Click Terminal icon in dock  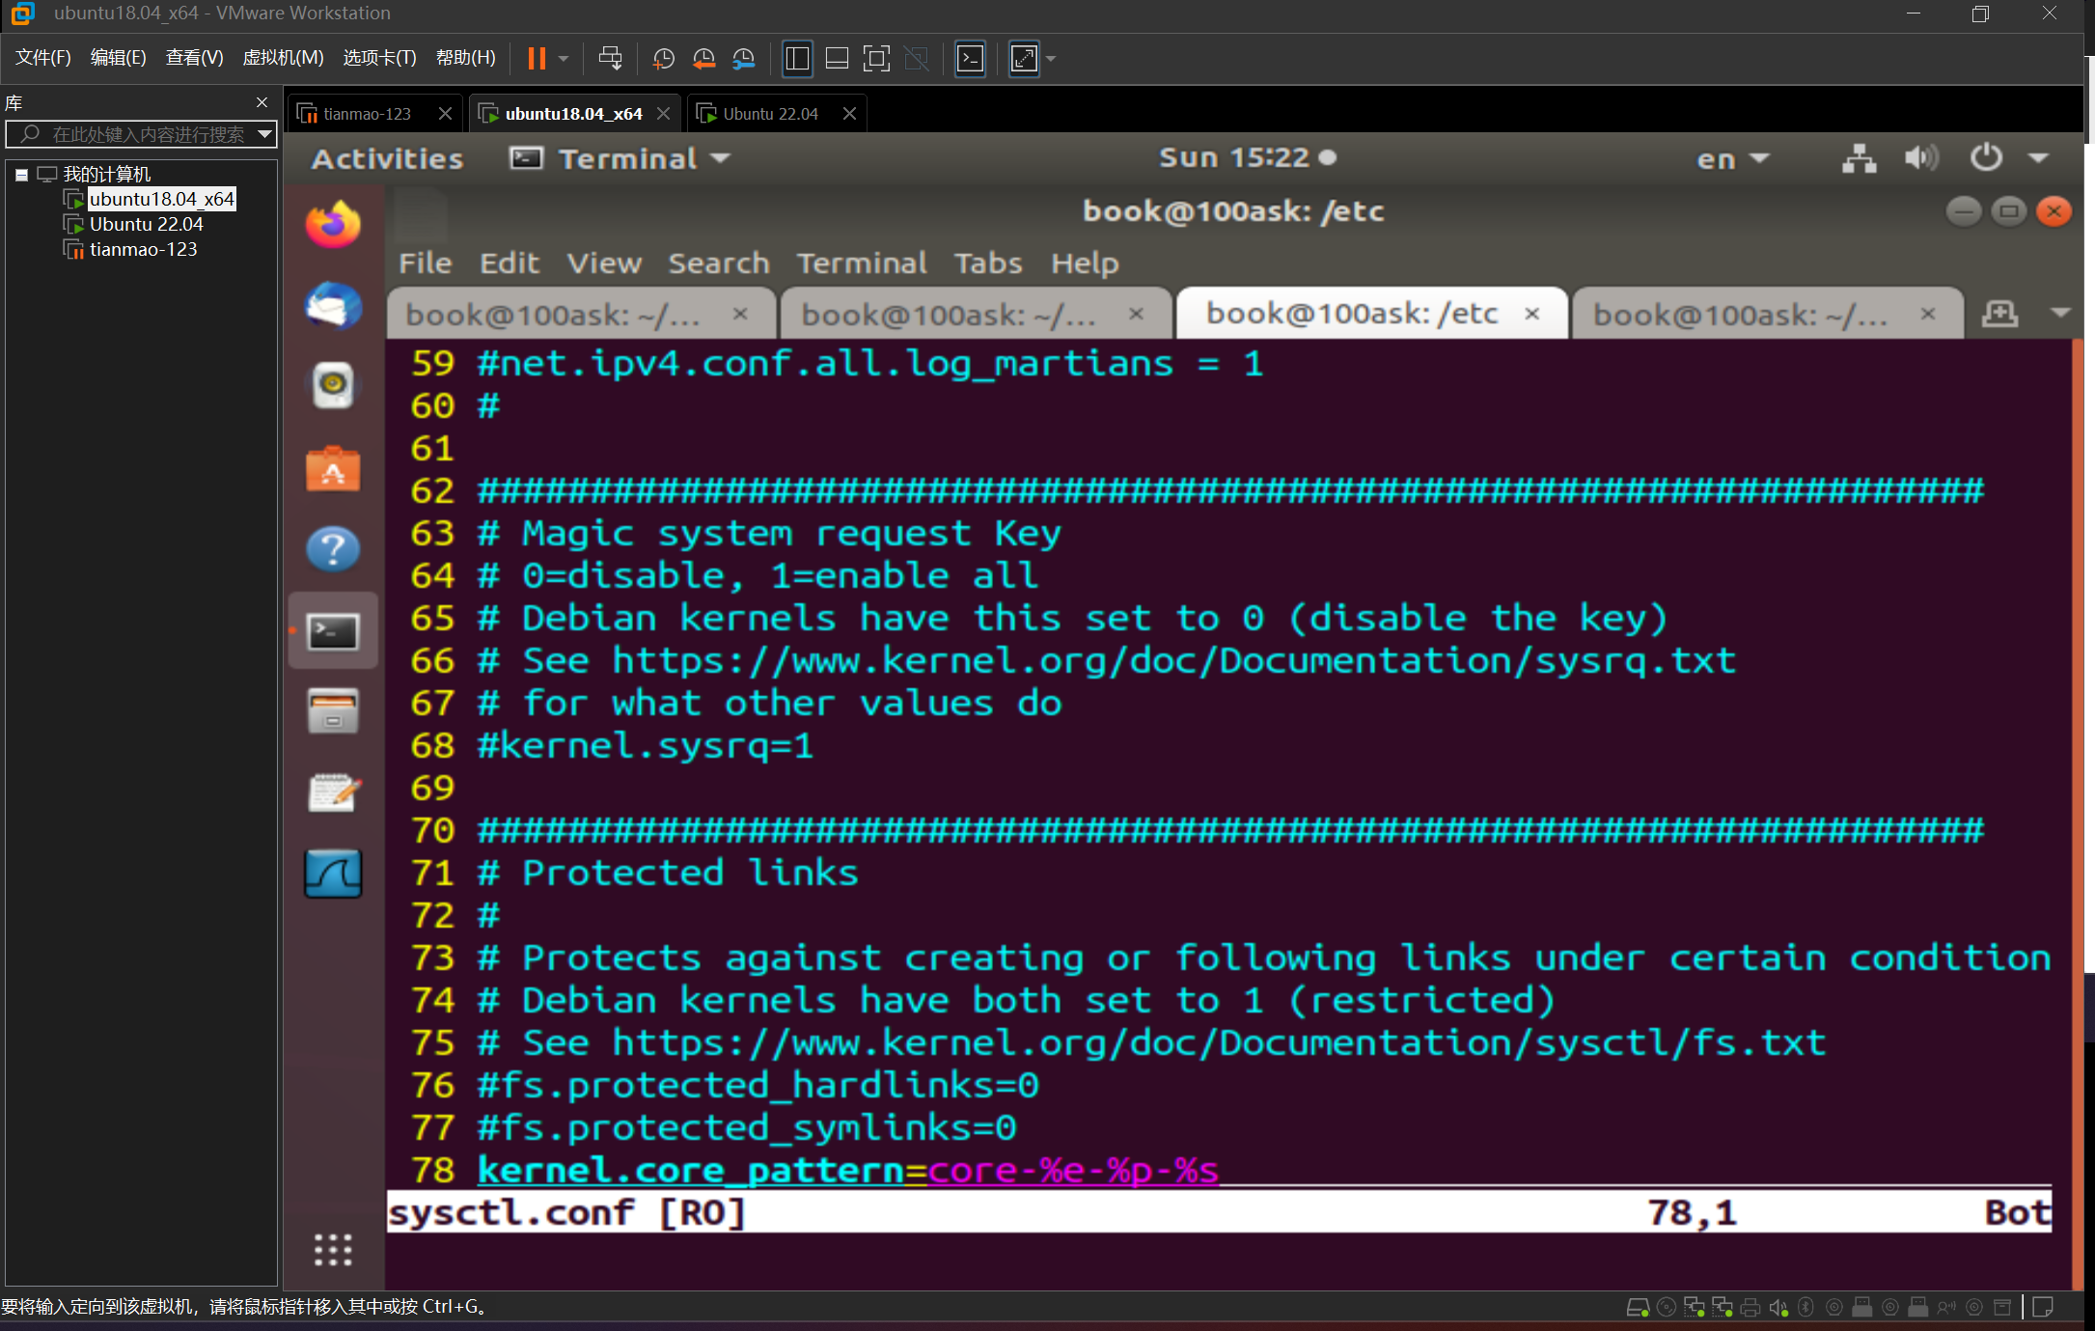point(333,632)
